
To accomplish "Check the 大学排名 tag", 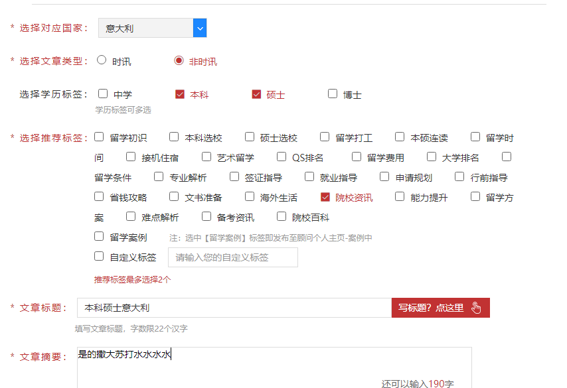I will (x=432, y=157).
